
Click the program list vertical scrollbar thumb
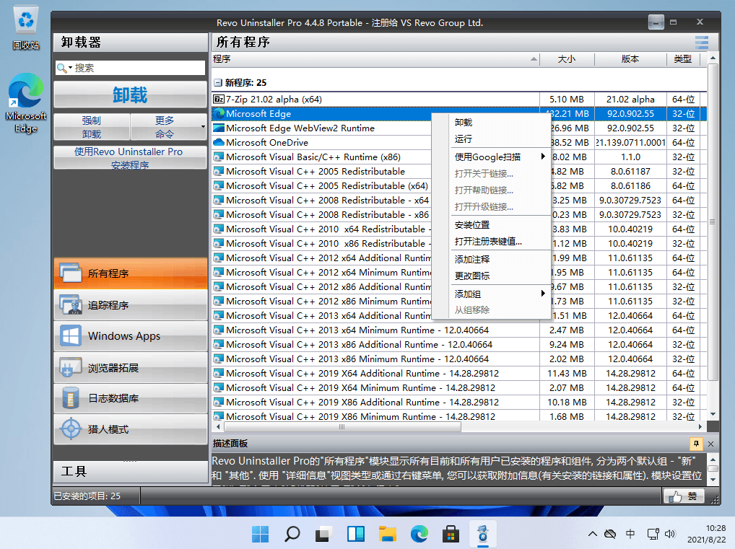712,222
